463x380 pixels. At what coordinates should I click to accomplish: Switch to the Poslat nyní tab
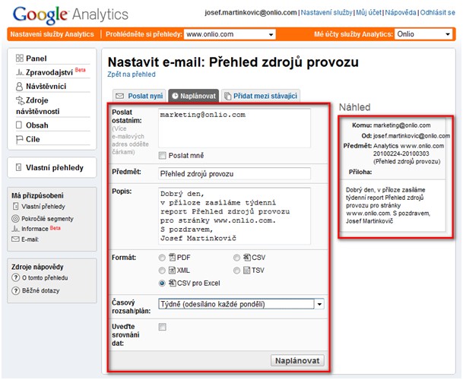pyautogui.click(x=139, y=96)
